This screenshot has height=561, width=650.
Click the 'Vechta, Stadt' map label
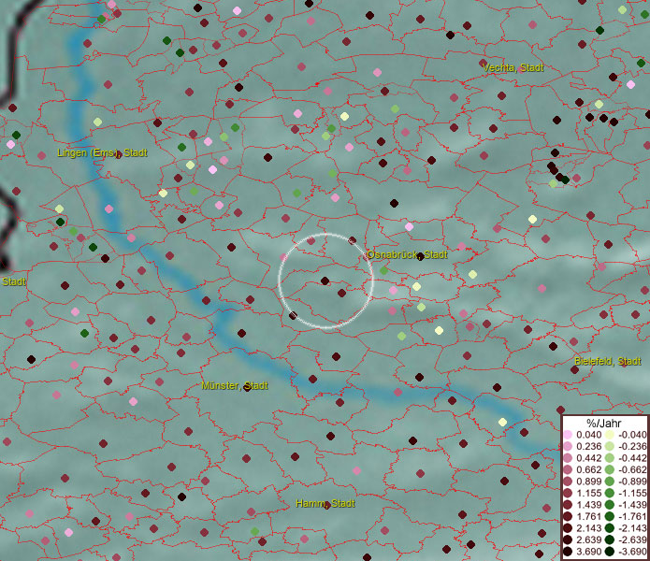coord(513,67)
